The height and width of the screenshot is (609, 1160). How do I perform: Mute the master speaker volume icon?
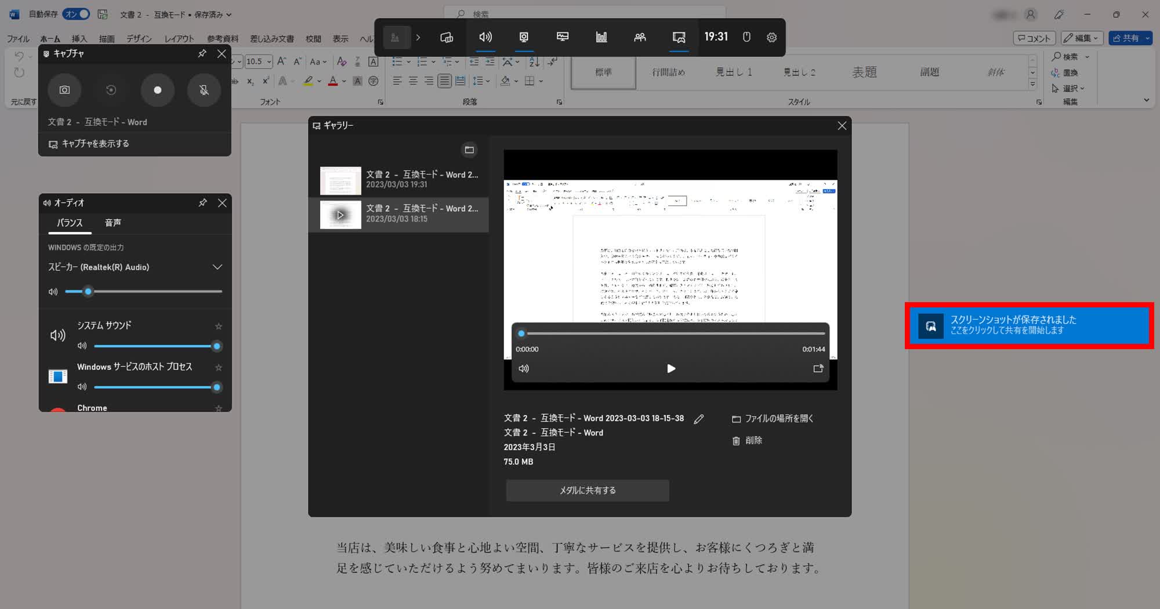click(x=53, y=292)
